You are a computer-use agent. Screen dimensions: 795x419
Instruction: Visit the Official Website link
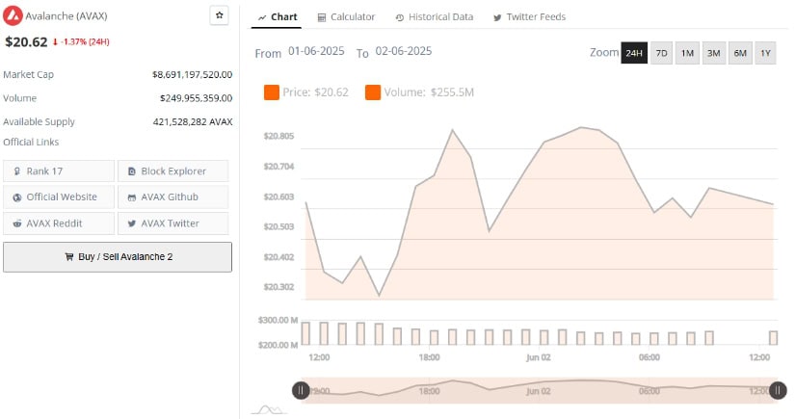pyautogui.click(x=59, y=197)
